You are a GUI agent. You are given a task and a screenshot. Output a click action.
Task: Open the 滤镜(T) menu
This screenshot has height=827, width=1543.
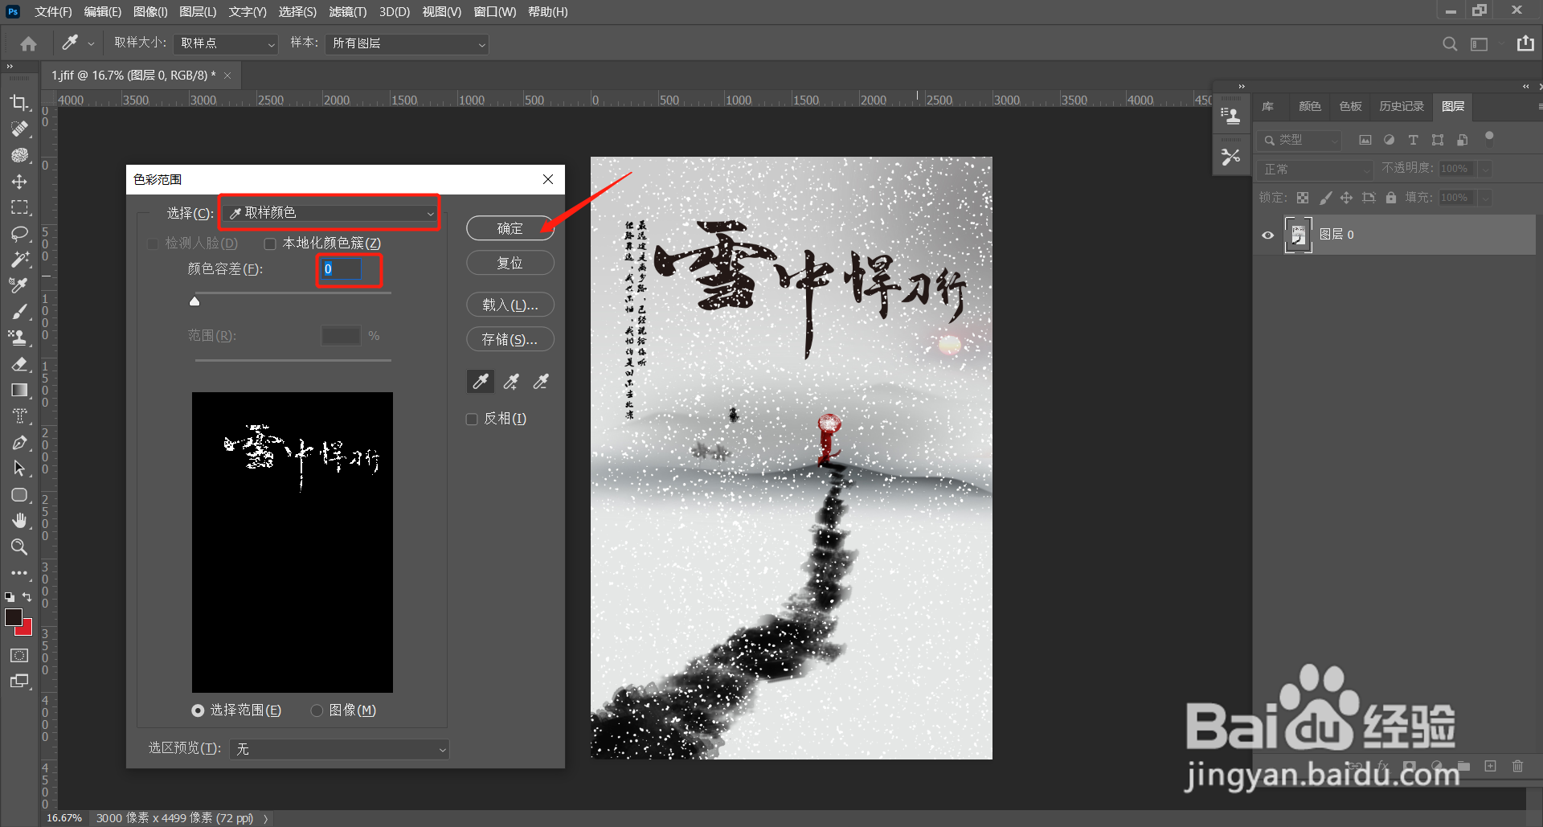347,12
